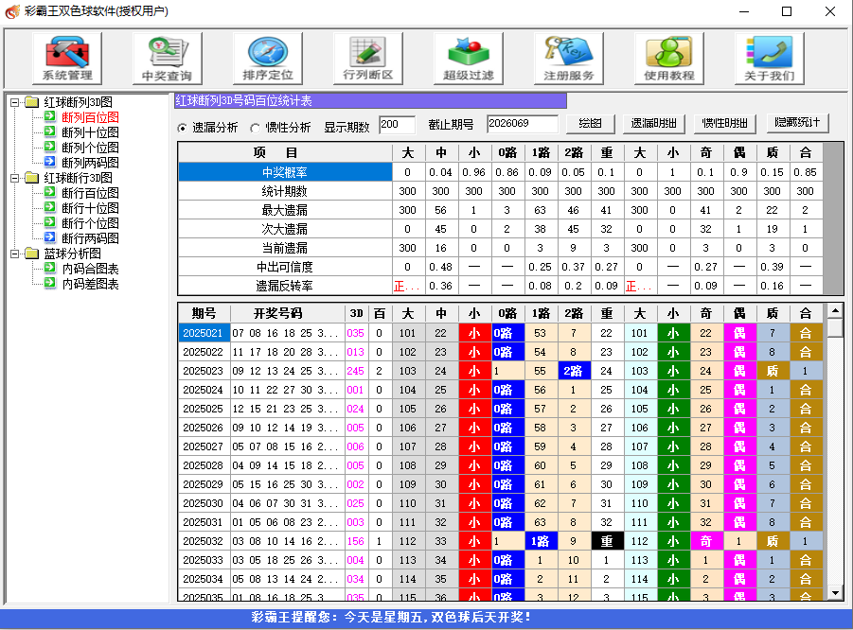
Task: Open the 系统管理 toolbox icon
Action: pos(67,58)
